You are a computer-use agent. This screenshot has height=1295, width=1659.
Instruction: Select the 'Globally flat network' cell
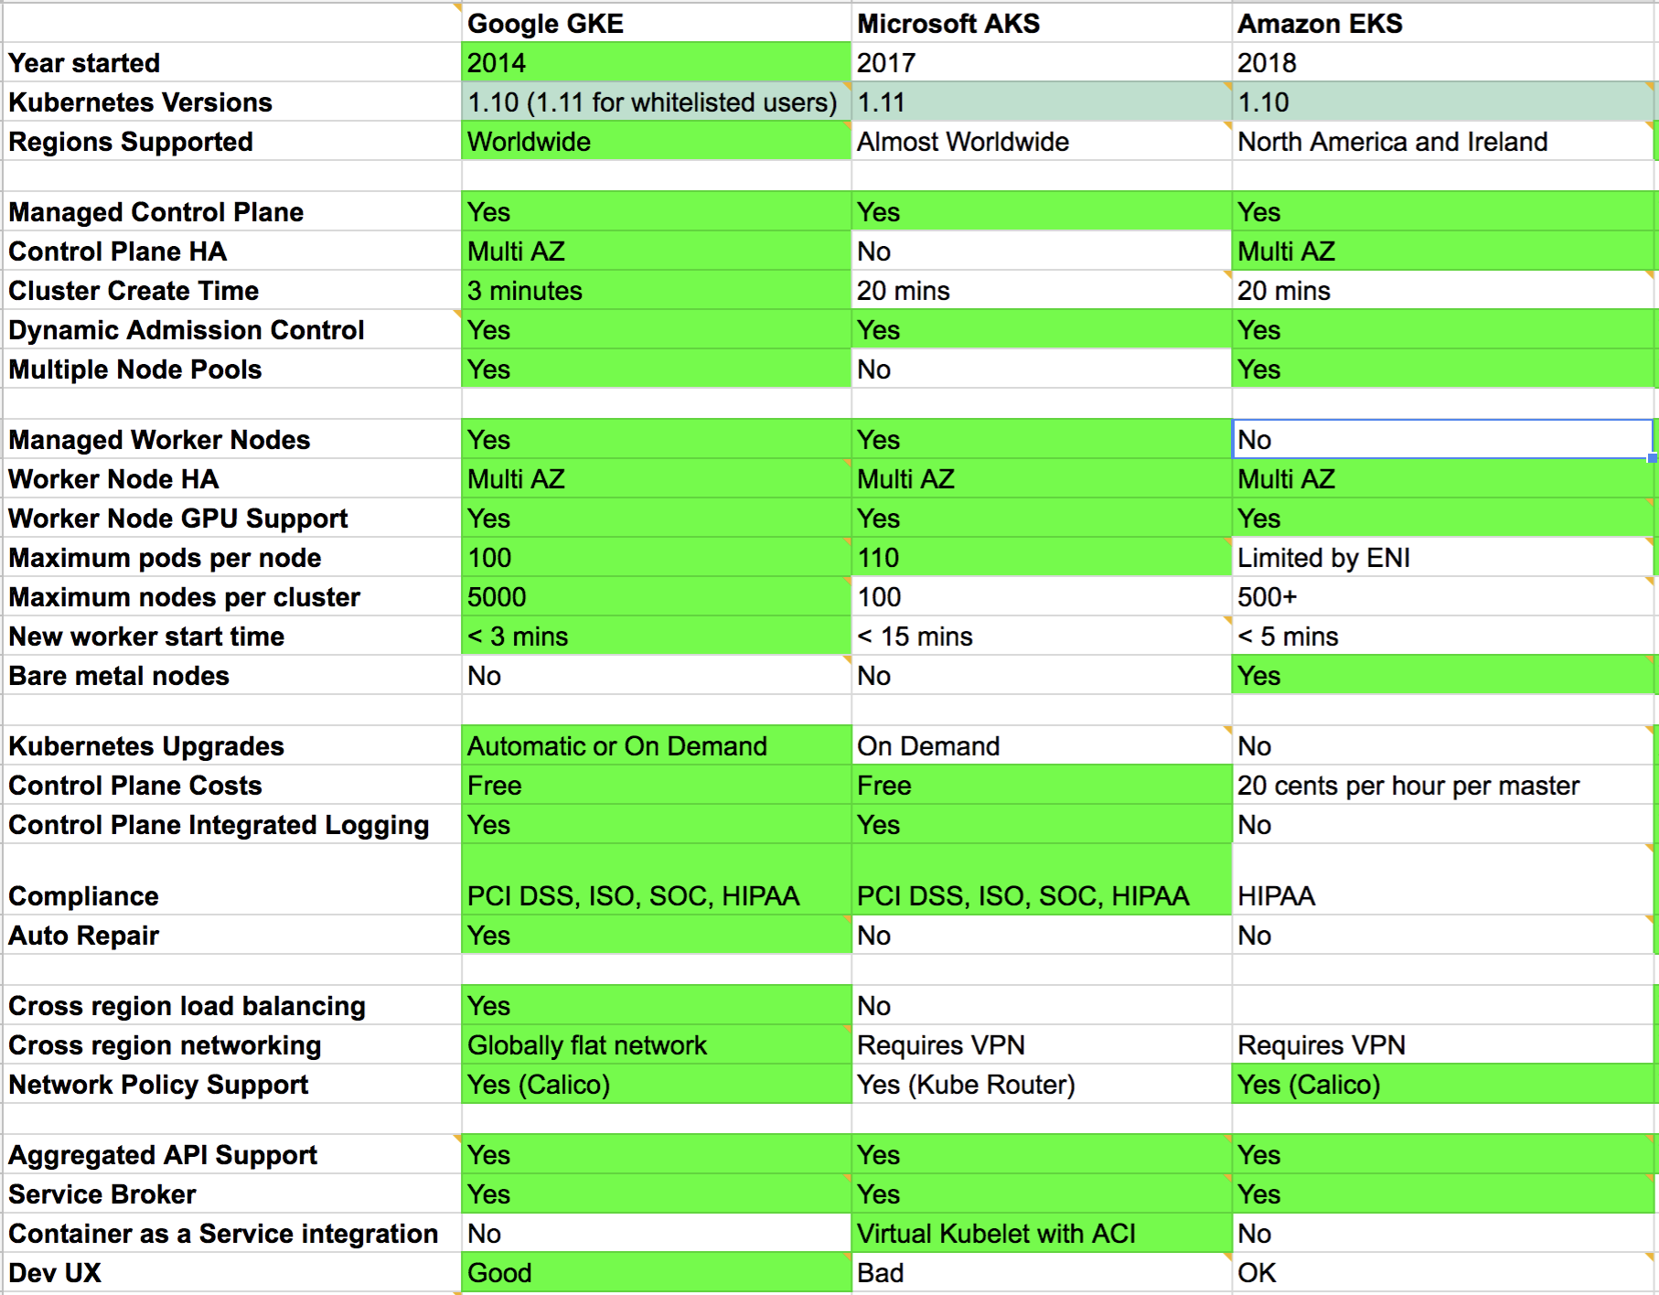[x=656, y=1044]
